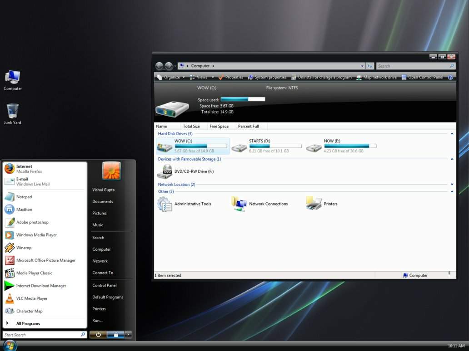Open Microsoft Office Picture Manager

[45, 260]
